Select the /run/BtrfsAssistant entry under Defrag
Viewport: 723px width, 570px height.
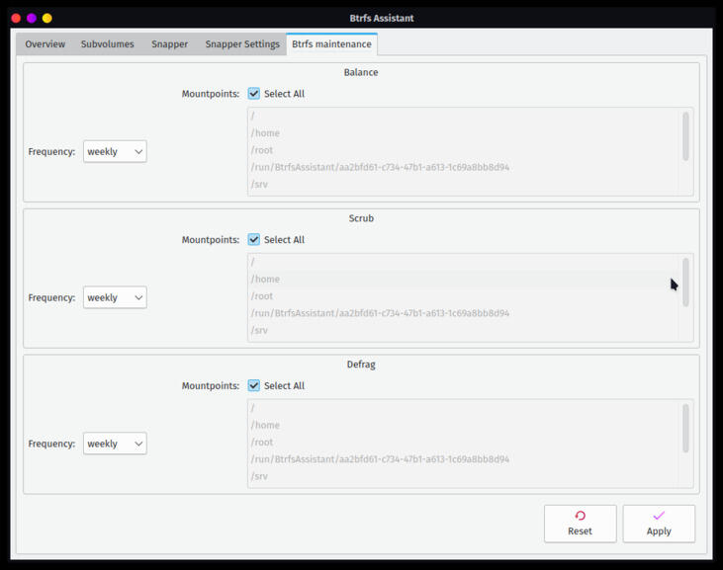[464, 459]
